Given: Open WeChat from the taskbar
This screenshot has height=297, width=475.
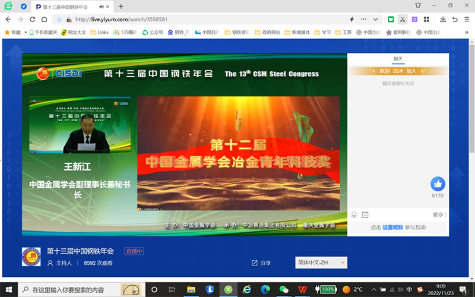Looking at the screenshot, I should pyautogui.click(x=284, y=289).
